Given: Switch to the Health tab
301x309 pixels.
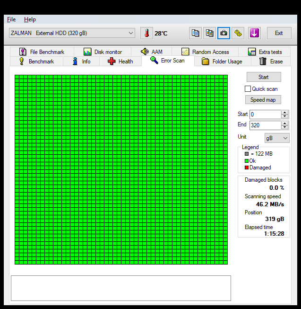Looking at the screenshot, I should 120,62.
